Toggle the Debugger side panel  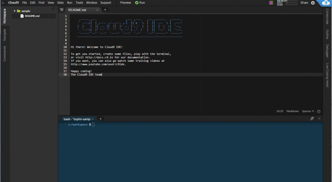click(327, 51)
